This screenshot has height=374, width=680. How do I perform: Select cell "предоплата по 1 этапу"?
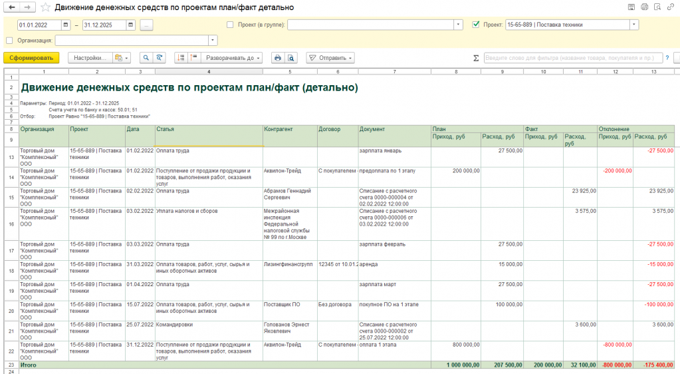(x=394, y=177)
